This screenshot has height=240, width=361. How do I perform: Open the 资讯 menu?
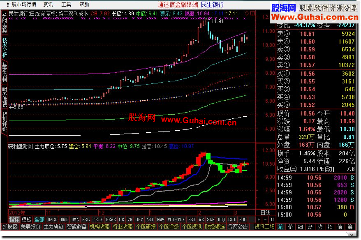coord(48,4)
